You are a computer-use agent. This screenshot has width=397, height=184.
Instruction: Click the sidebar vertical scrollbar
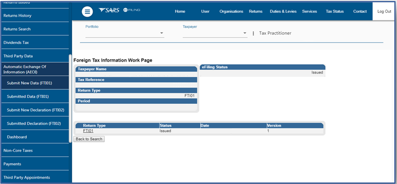point(70,98)
